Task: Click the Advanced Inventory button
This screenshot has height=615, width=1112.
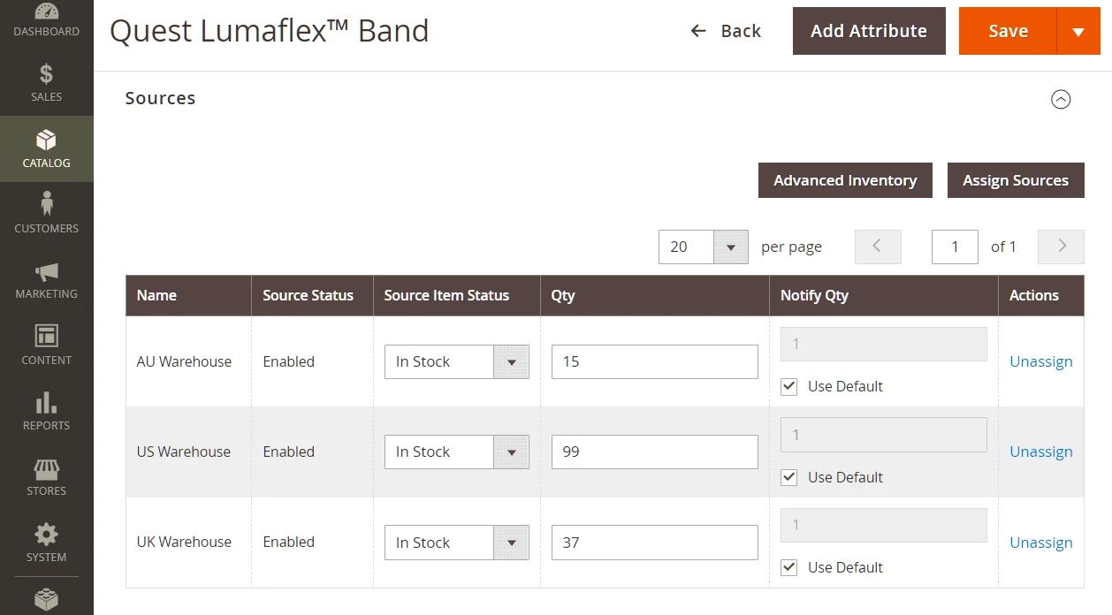Action: pyautogui.click(x=845, y=180)
